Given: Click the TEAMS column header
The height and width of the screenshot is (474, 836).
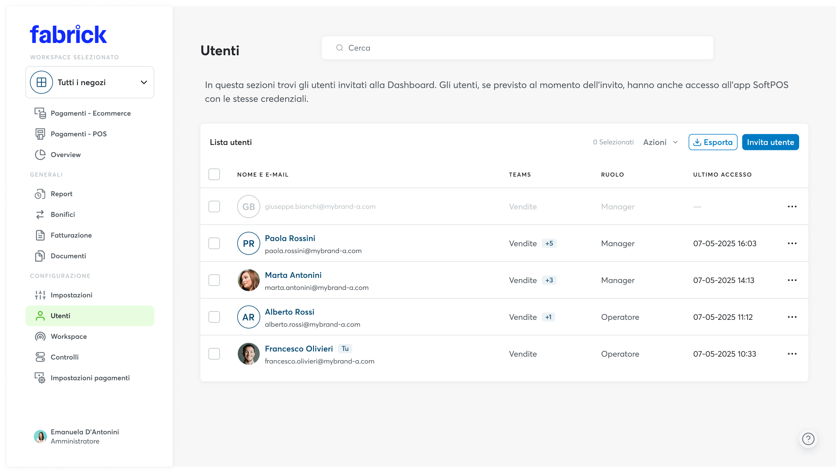Looking at the screenshot, I should (x=520, y=174).
